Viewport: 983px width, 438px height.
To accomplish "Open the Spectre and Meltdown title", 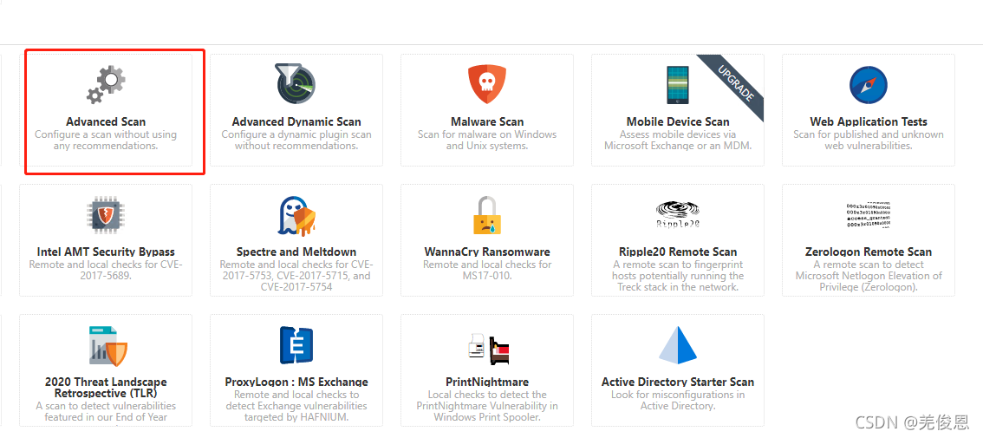I will (296, 252).
